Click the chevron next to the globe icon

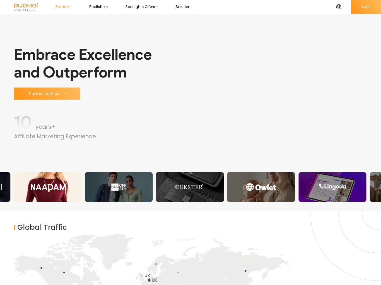click(x=344, y=7)
